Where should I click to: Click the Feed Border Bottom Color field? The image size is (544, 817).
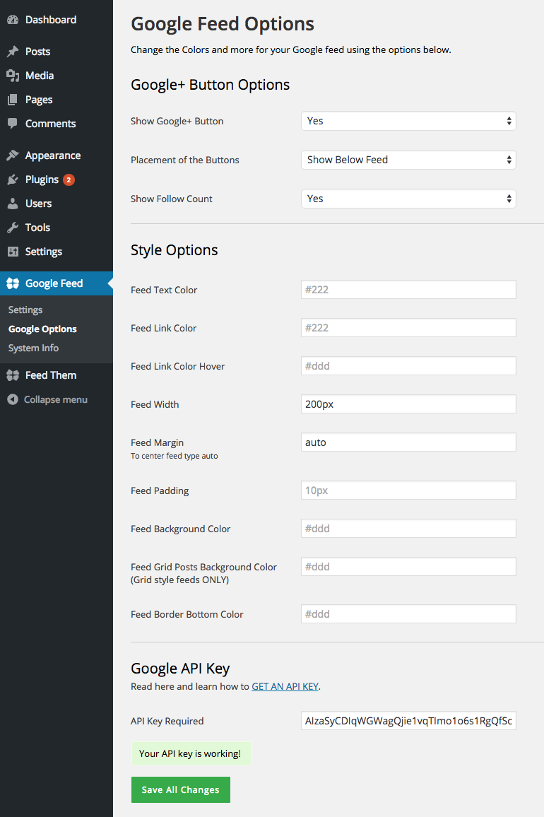pos(408,613)
